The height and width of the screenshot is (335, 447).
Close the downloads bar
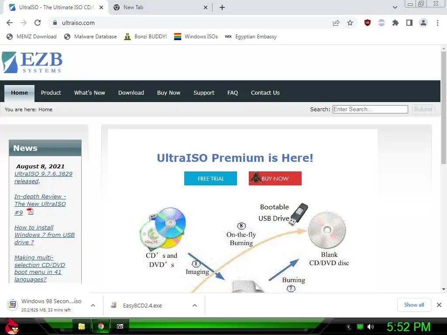439,305
